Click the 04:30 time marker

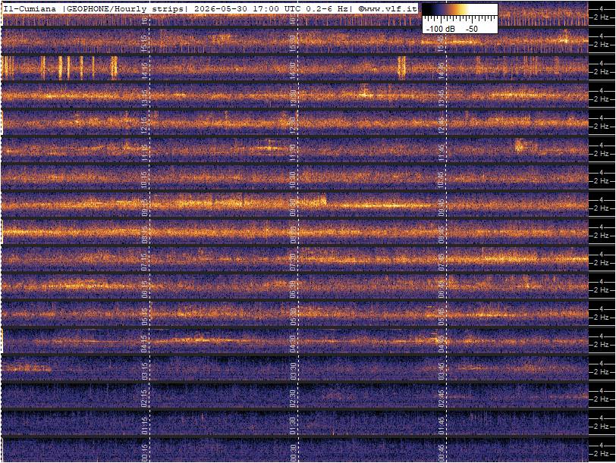coord(293,343)
